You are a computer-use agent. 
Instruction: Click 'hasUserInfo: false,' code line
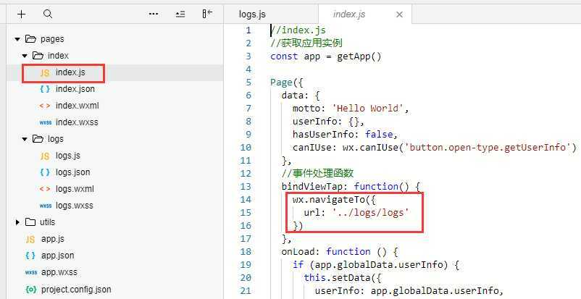345,134
